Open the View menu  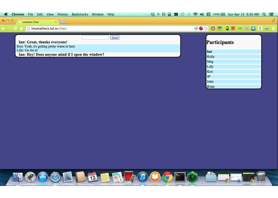(50, 14)
